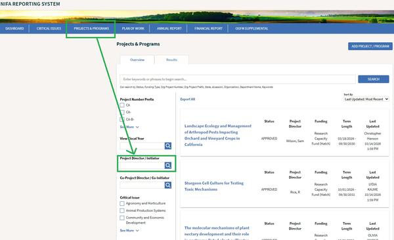Image resolution: width=394 pixels, height=240 pixels.
Task: Check Community and Economic Development critical issue
Action: (x=122, y=218)
